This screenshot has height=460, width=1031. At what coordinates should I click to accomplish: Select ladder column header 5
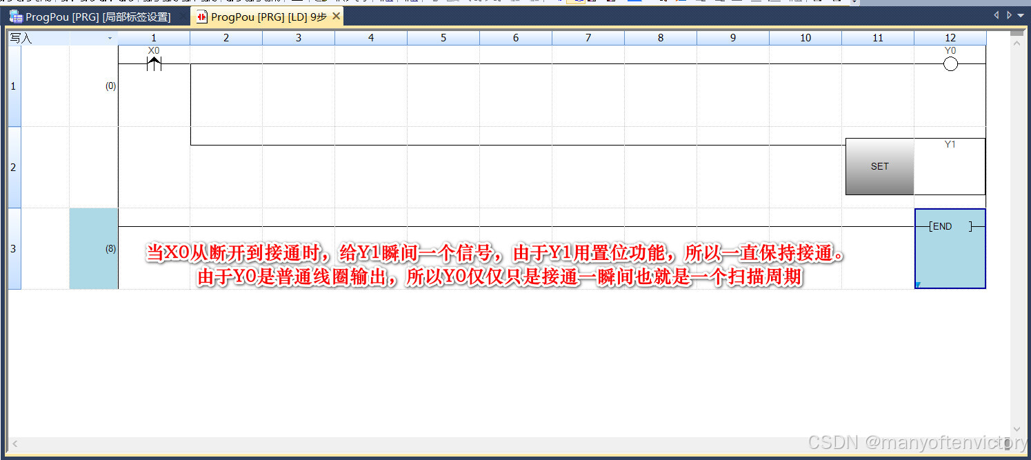coord(443,38)
